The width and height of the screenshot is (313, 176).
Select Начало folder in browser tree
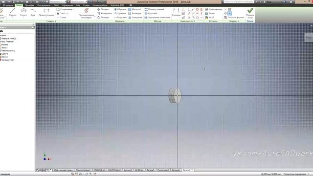4,44
